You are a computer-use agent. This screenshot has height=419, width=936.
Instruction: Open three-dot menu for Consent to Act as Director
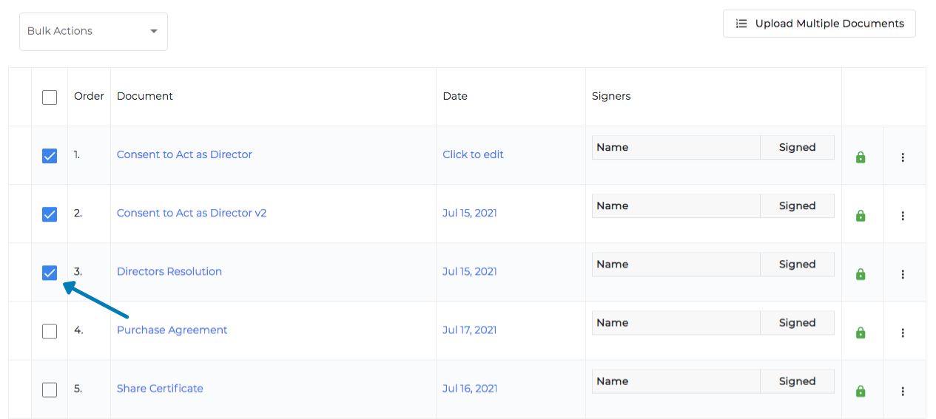coord(903,157)
